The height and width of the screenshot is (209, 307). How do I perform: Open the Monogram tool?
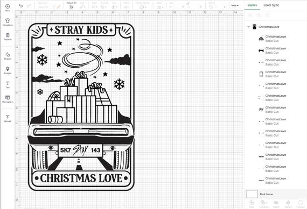coord(8,99)
